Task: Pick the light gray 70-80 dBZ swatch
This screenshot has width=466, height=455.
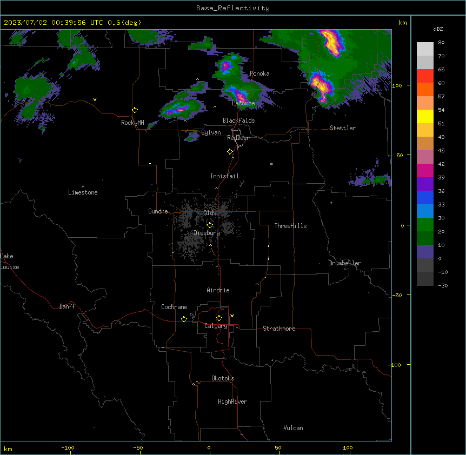Action: tap(425, 49)
